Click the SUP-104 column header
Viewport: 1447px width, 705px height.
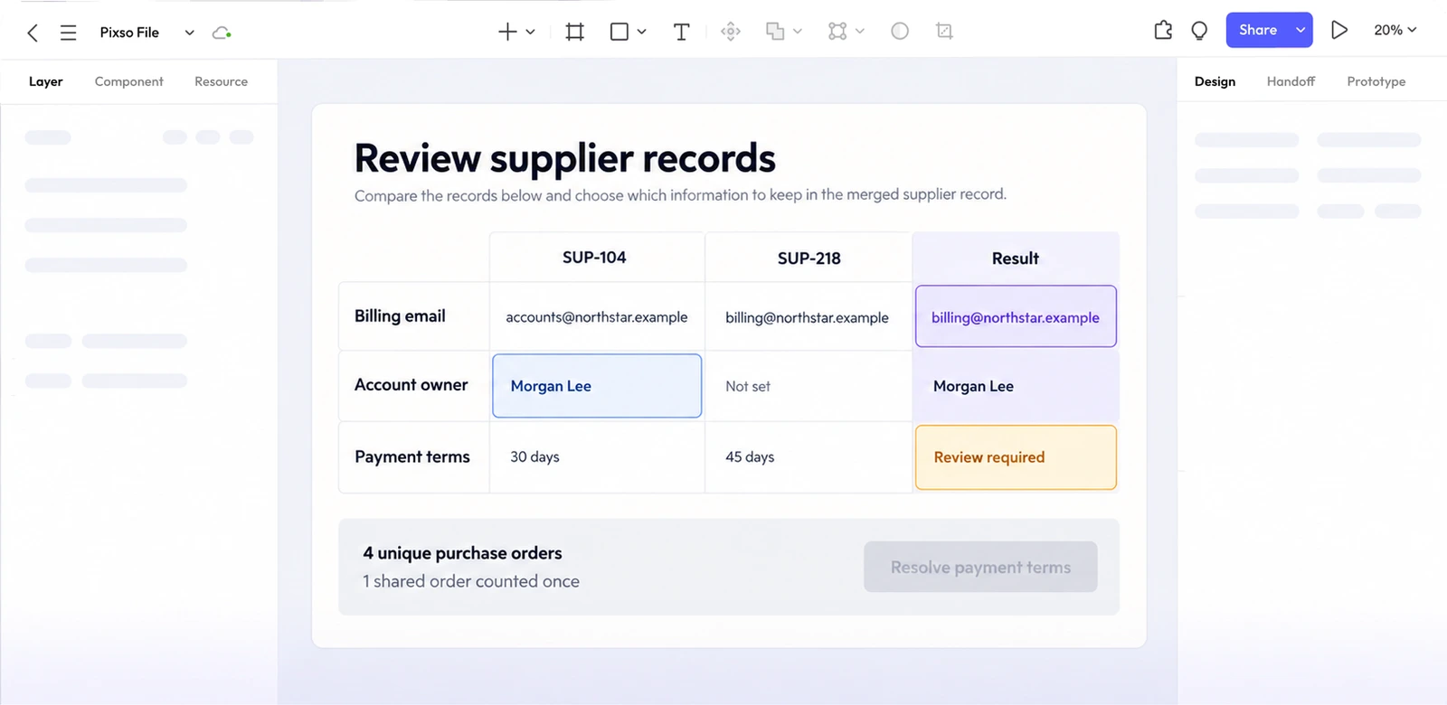(x=597, y=258)
